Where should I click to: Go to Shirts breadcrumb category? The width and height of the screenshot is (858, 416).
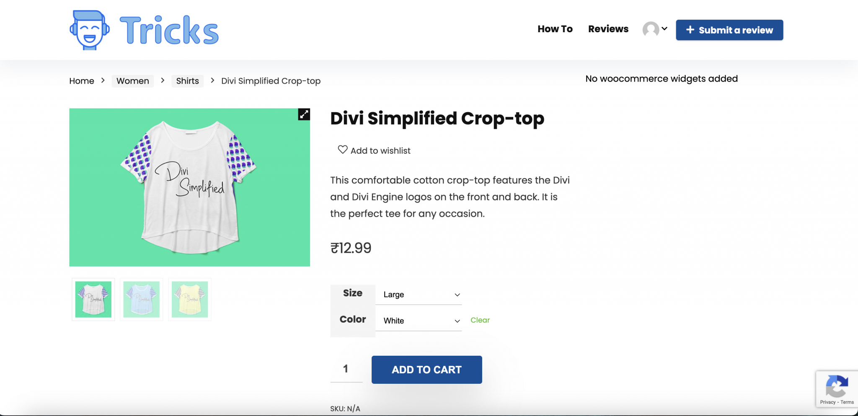[187, 81]
